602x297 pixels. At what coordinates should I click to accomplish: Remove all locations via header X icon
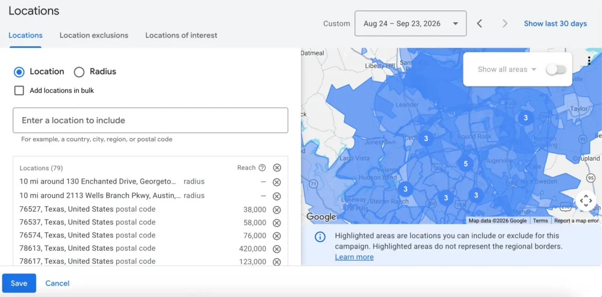click(x=277, y=168)
